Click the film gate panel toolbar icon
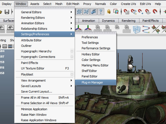This screenshot has width=166, height=124. pyautogui.click(x=10, y=46)
